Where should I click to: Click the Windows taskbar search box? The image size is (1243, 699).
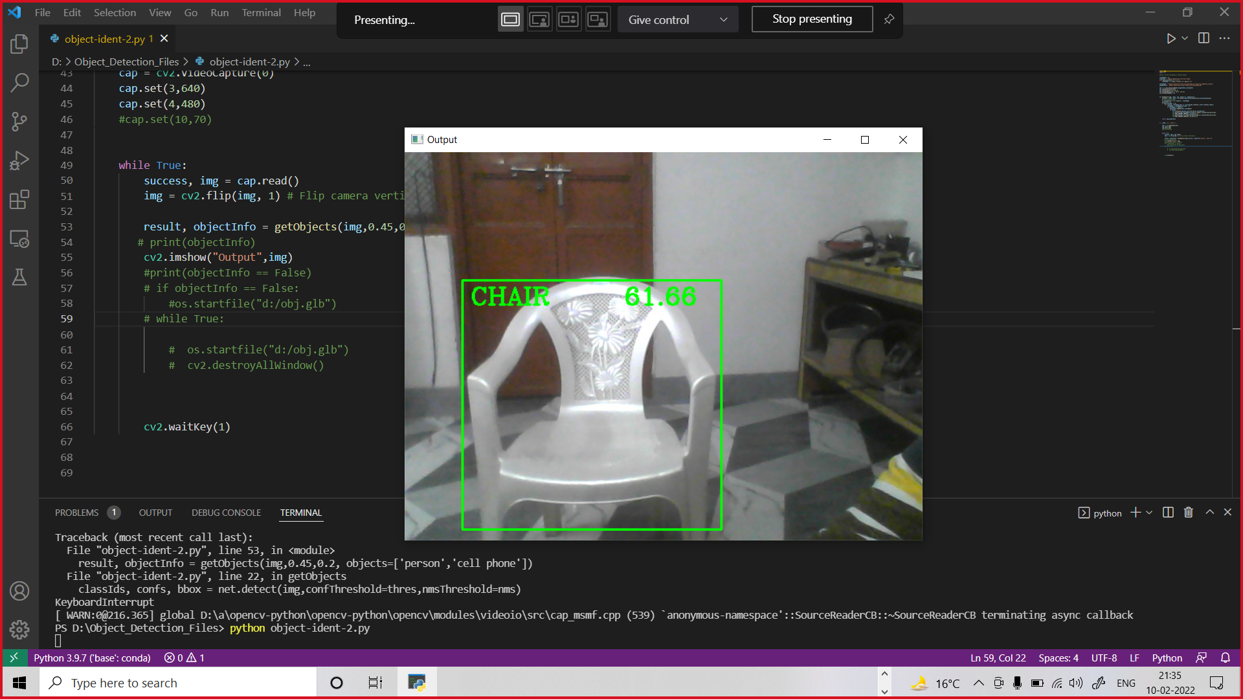coord(178,683)
